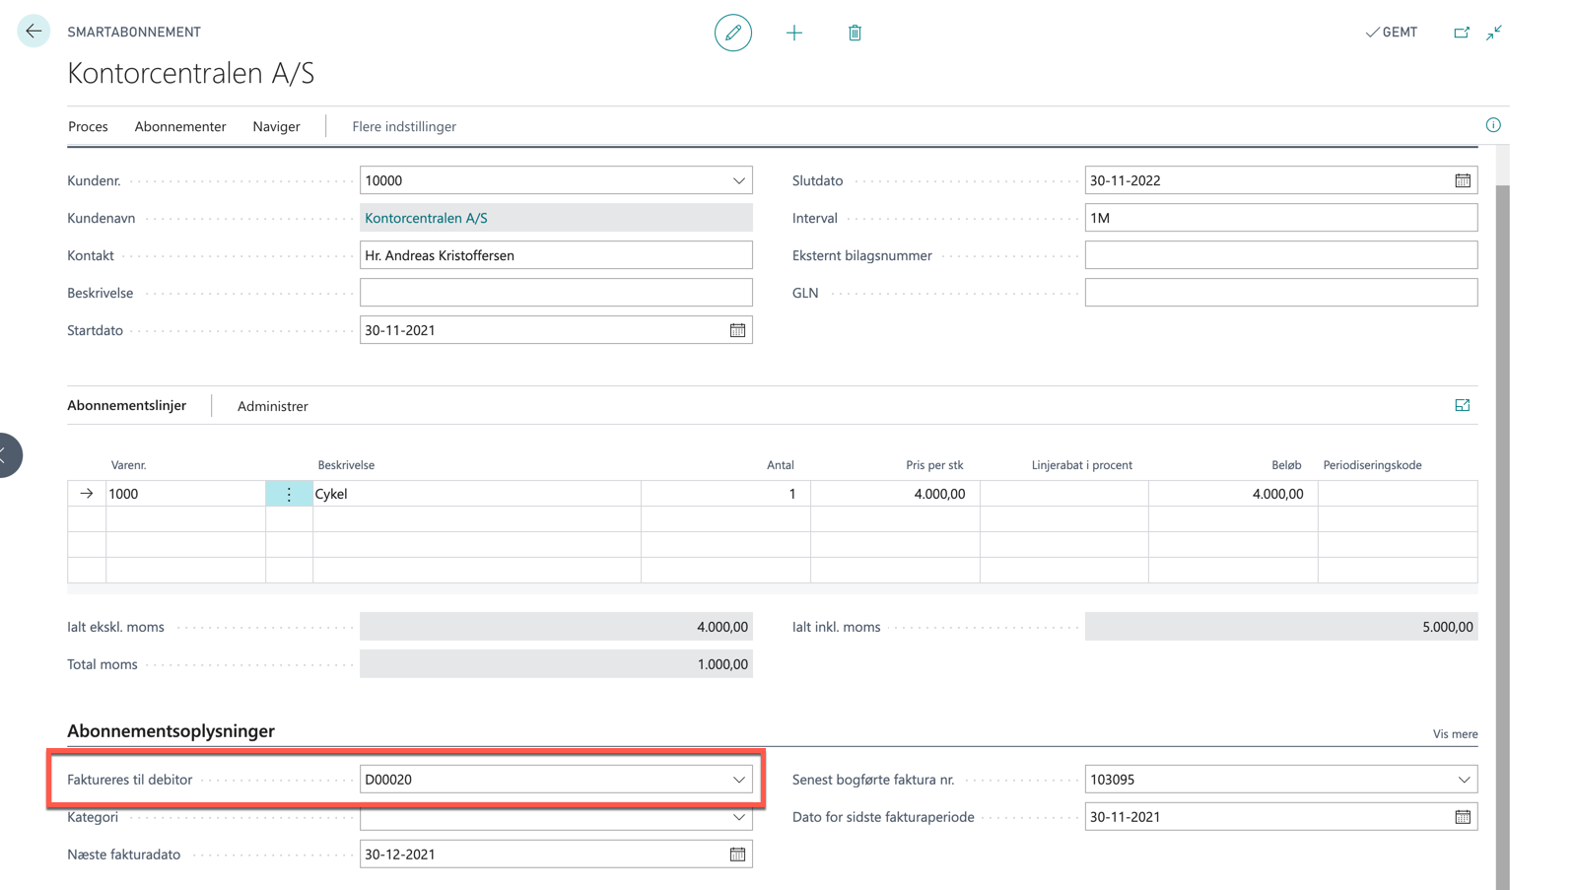1576x890 pixels.
Task: Click the Ialt inkl. moms value 5.000,00
Action: (x=1281, y=627)
